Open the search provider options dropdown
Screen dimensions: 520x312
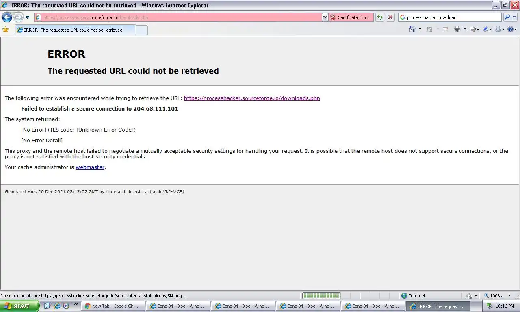point(515,17)
